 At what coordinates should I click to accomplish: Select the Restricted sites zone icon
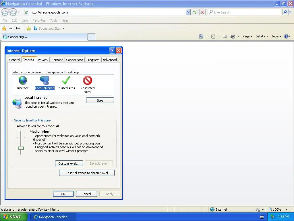click(87, 80)
